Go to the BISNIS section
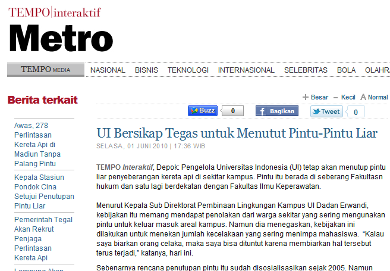 coord(146,70)
